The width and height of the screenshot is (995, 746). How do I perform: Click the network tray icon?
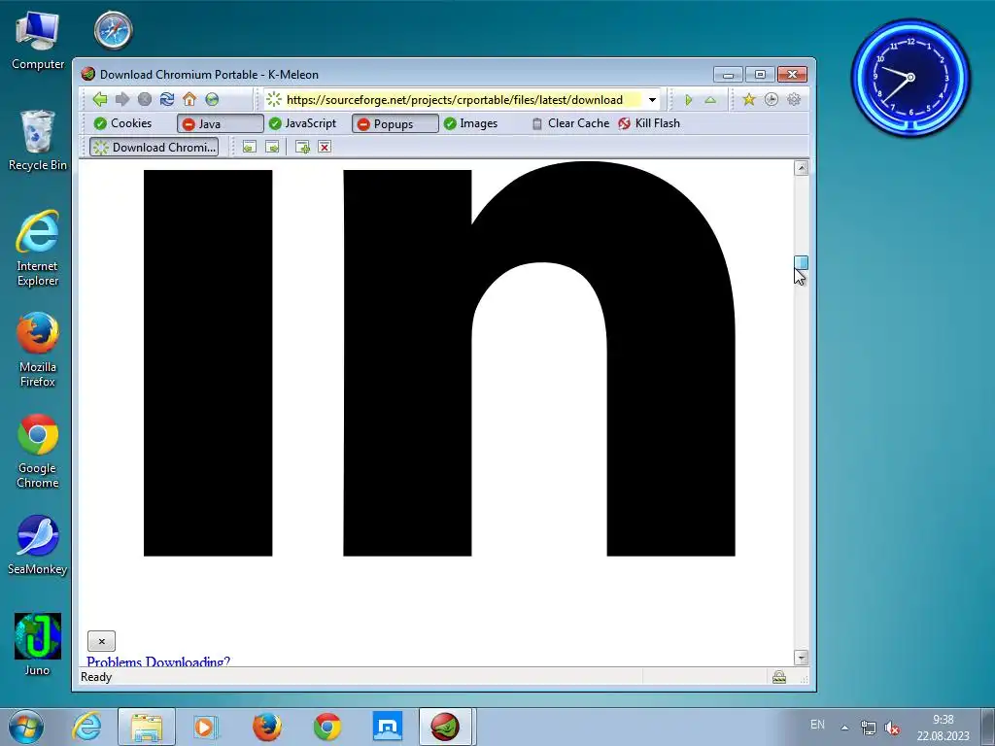point(868,728)
